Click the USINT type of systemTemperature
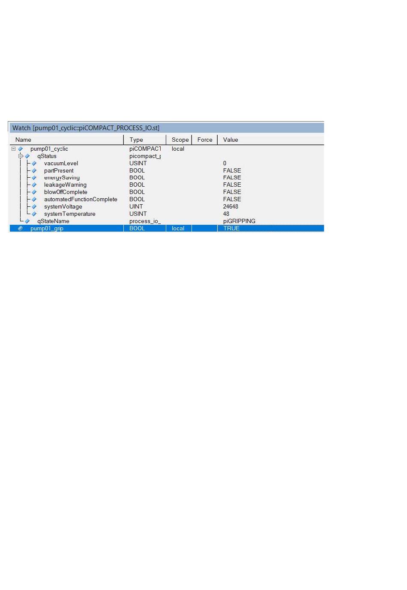 point(138,214)
